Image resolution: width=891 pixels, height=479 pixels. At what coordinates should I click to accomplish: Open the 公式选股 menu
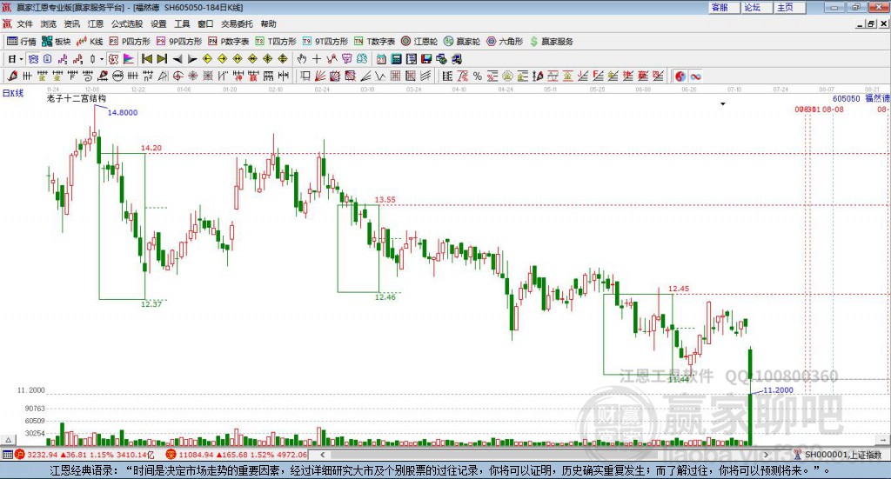[127, 23]
